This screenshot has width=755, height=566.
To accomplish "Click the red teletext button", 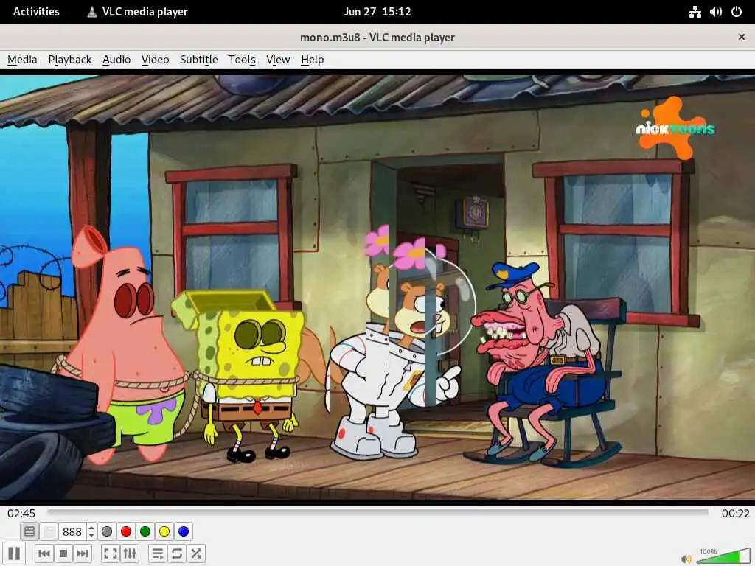I will click(126, 531).
